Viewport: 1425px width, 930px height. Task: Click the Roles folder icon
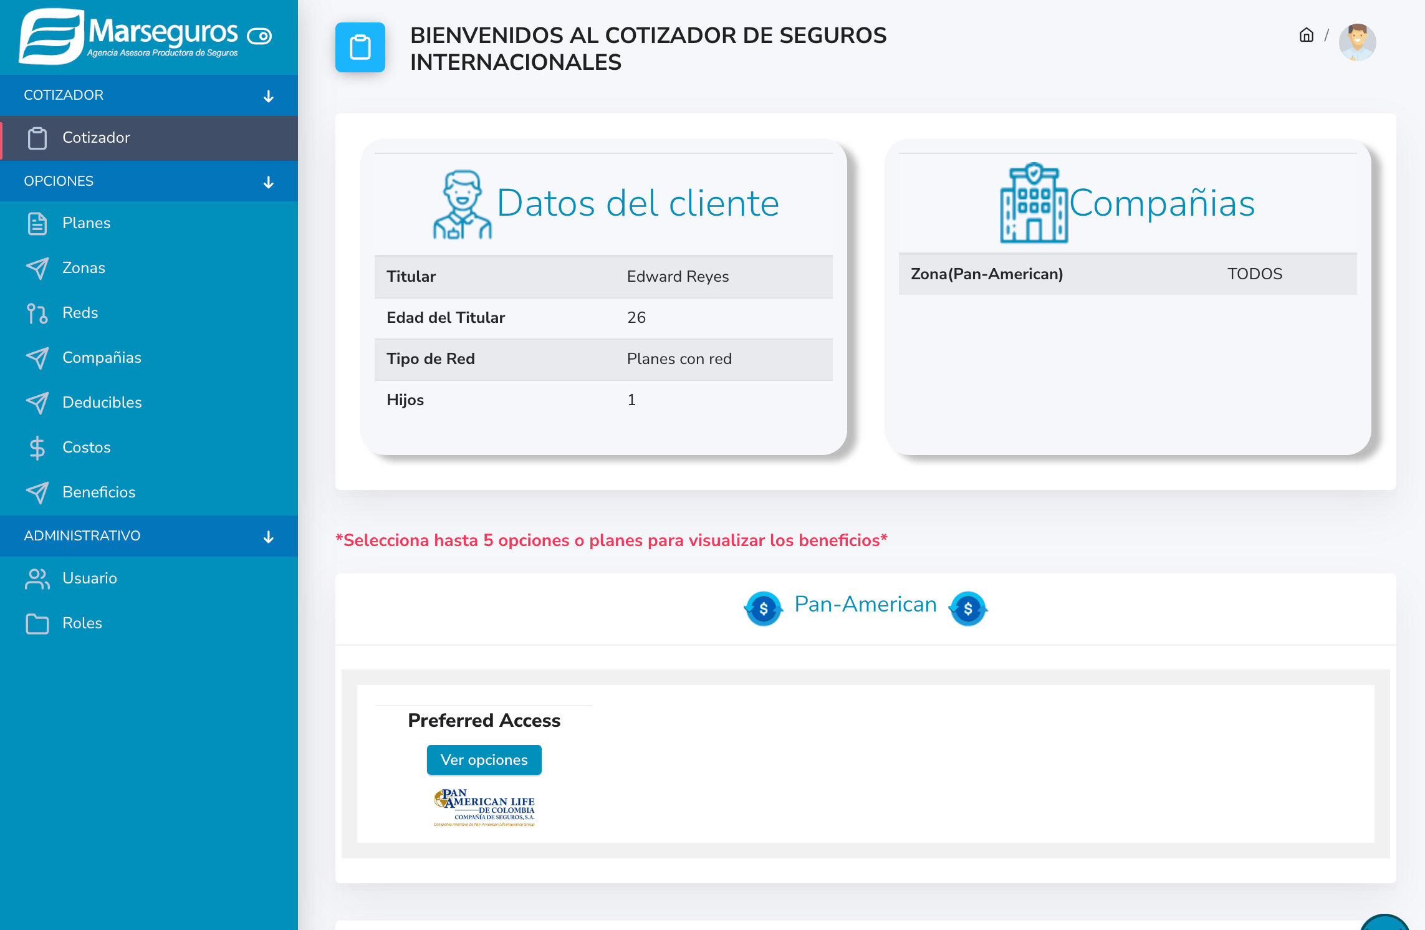point(37,623)
